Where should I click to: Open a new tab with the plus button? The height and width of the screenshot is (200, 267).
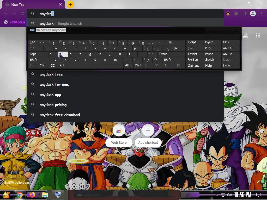coord(70,4)
